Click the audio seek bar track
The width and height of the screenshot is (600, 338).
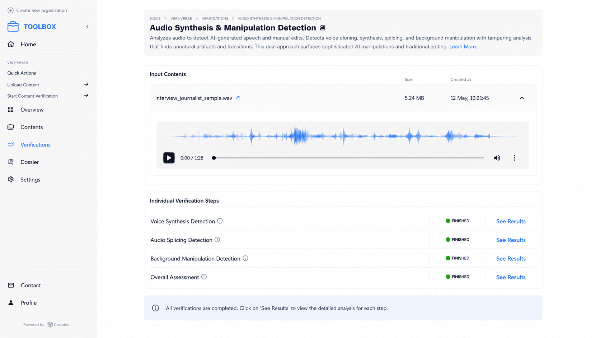pos(349,158)
